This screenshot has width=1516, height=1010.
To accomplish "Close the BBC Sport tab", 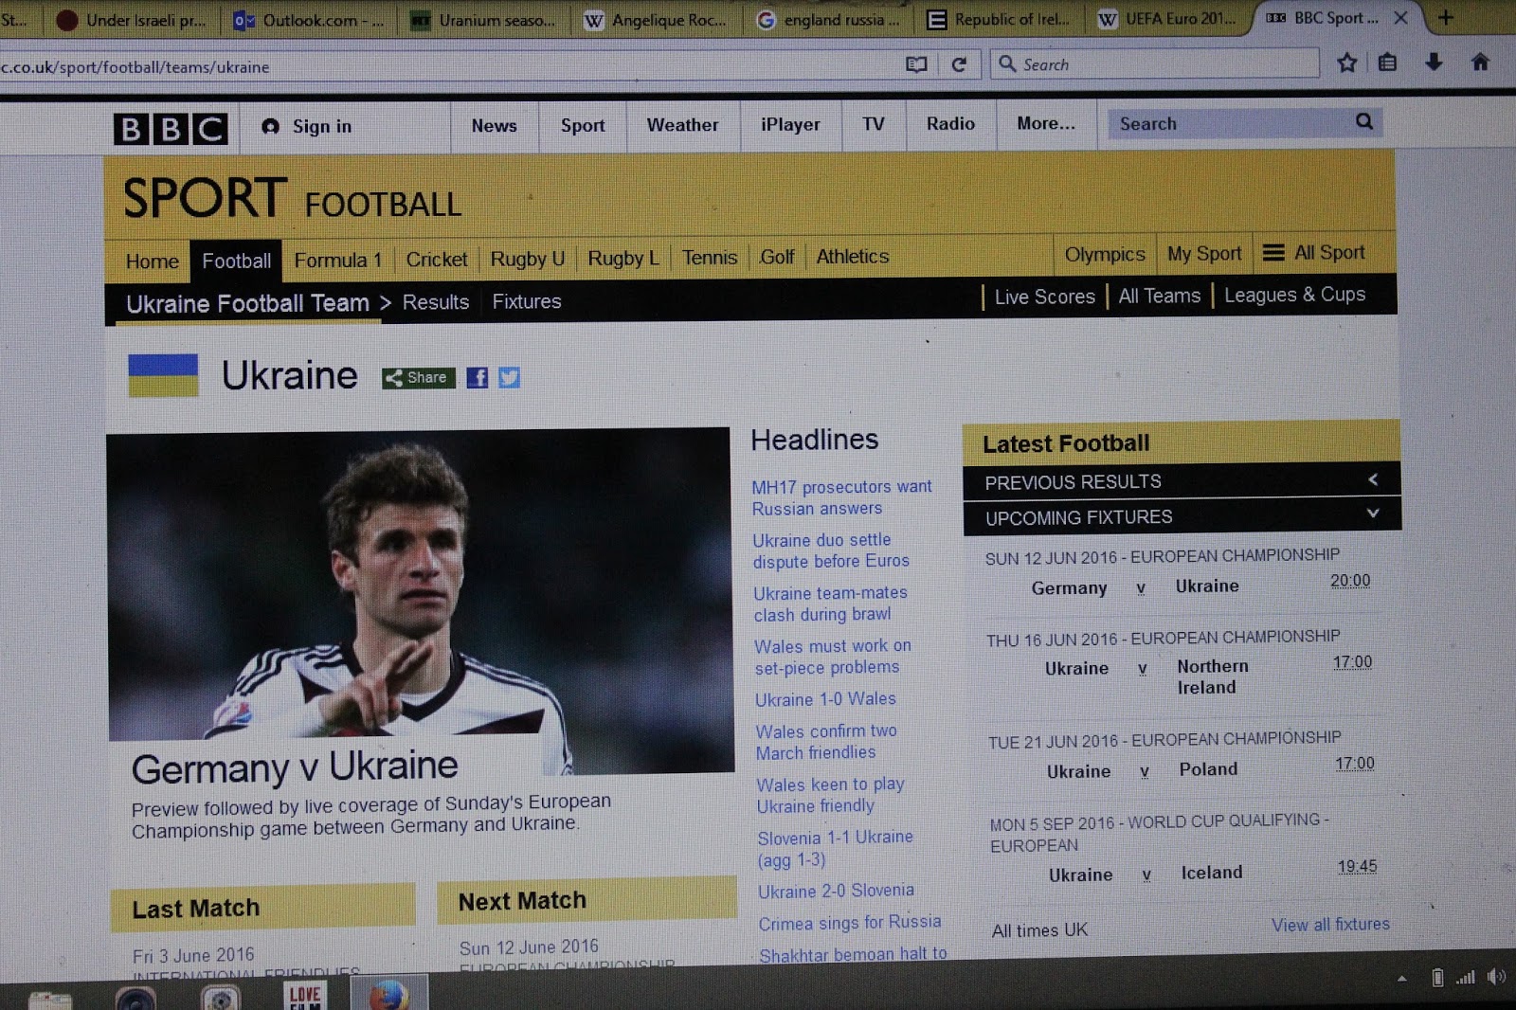I will point(1400,18).
